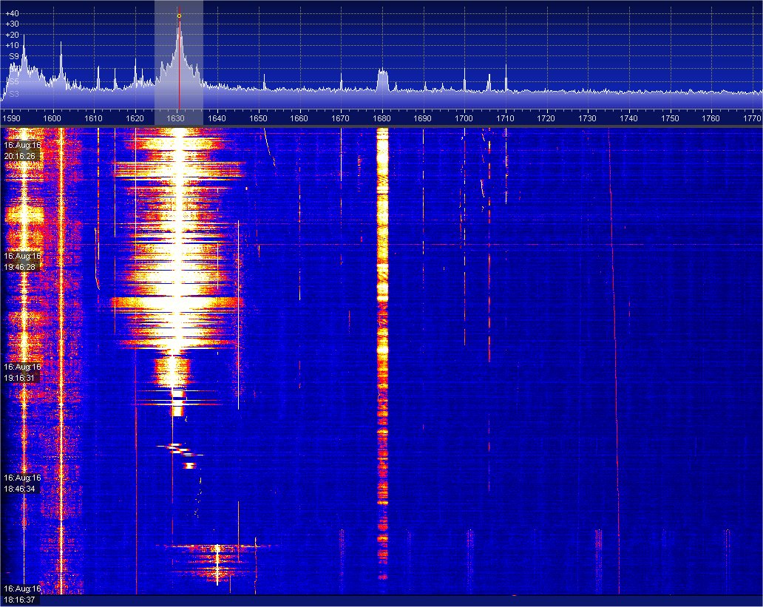
Task: Select the 1590 frequency axis label
Action: (x=11, y=118)
